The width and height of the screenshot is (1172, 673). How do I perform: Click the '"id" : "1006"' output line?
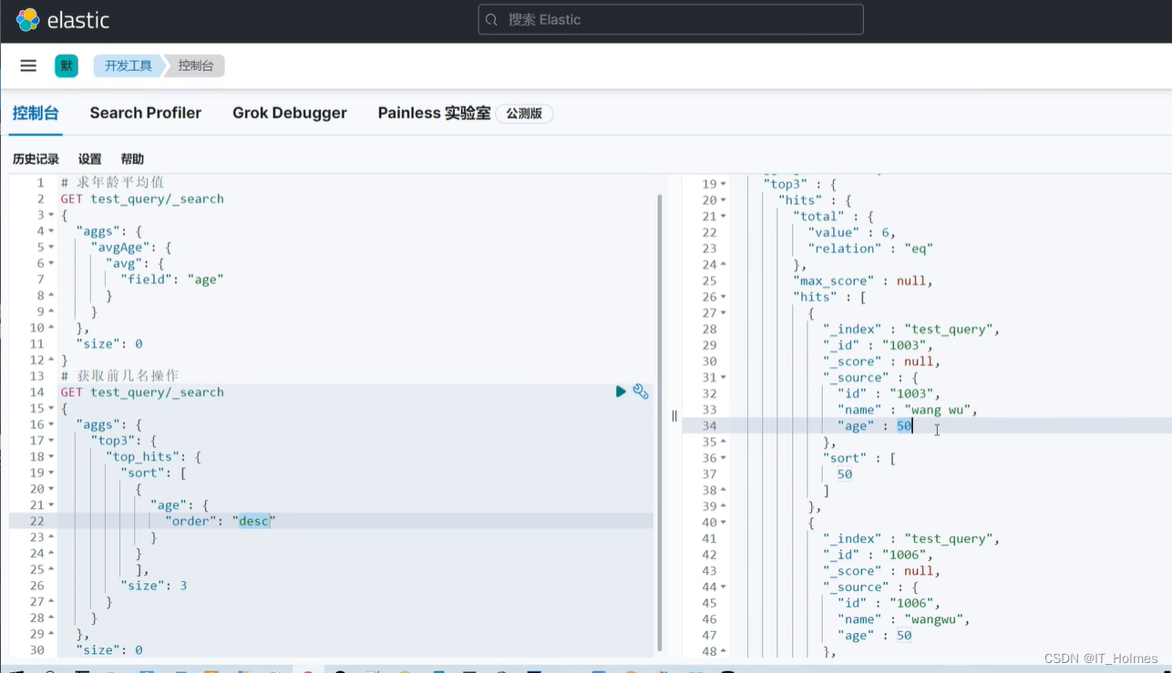pos(889,603)
